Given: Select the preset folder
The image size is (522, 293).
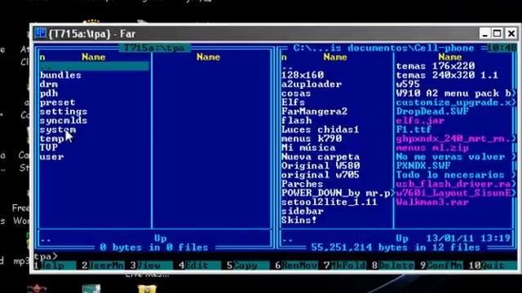Looking at the screenshot, I should click(57, 103).
